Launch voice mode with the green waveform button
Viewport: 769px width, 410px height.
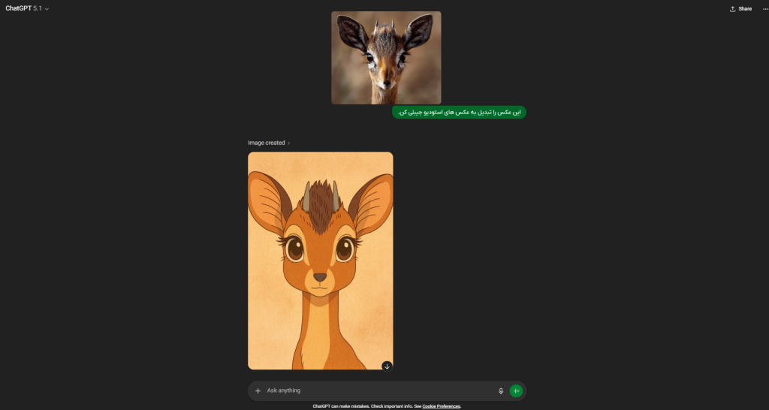tap(516, 391)
